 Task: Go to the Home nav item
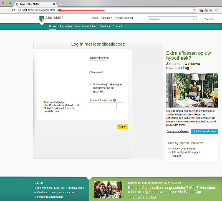[52, 26]
